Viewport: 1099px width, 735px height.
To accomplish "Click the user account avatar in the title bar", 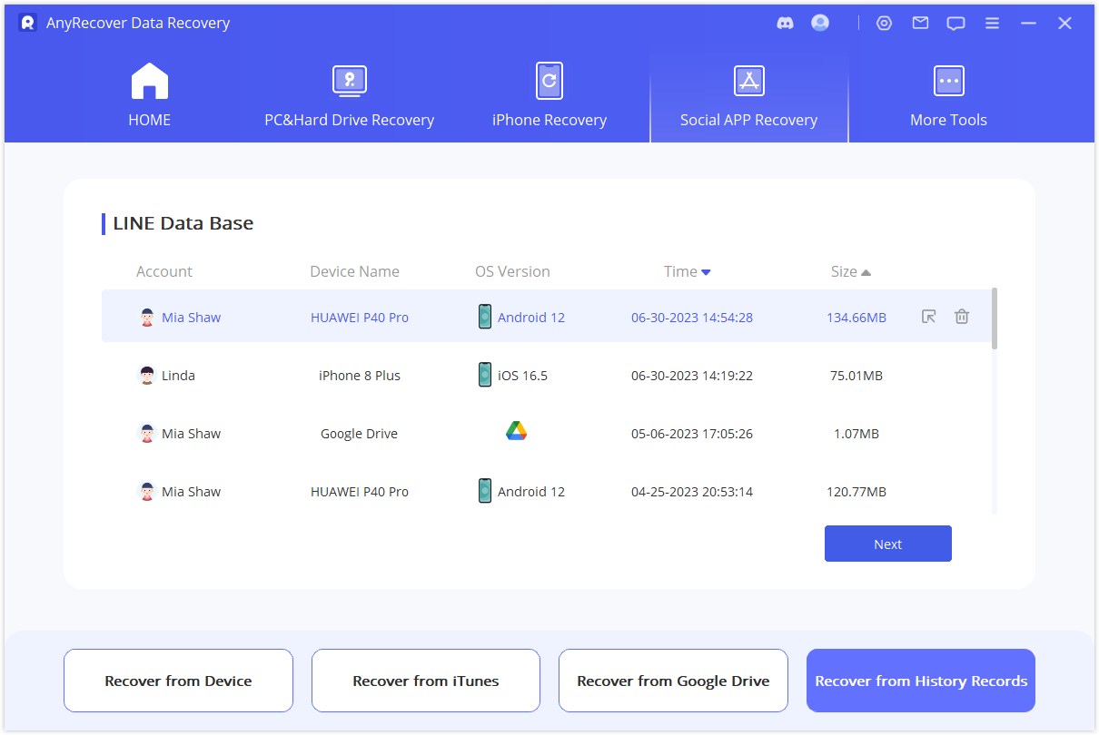I will (819, 23).
